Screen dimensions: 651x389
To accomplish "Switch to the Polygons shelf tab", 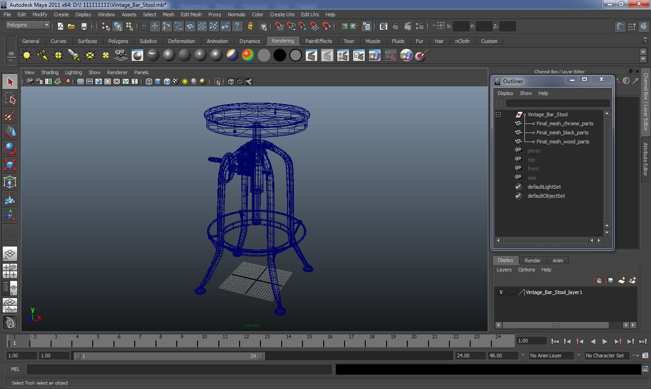I will pyautogui.click(x=118, y=41).
